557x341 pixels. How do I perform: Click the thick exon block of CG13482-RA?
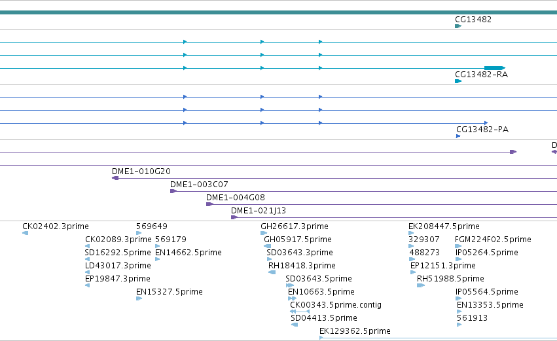(x=494, y=68)
